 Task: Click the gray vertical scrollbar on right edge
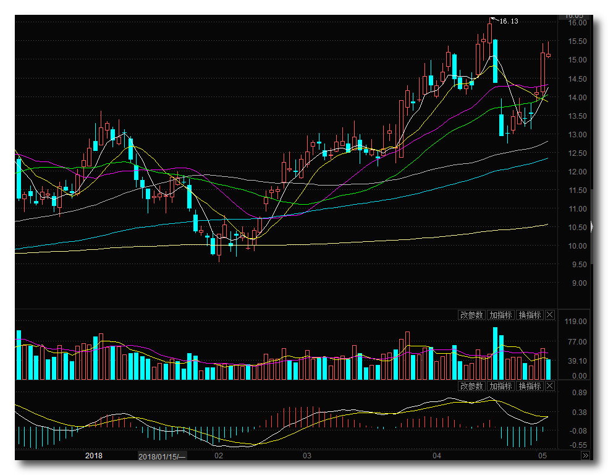pyautogui.click(x=592, y=204)
